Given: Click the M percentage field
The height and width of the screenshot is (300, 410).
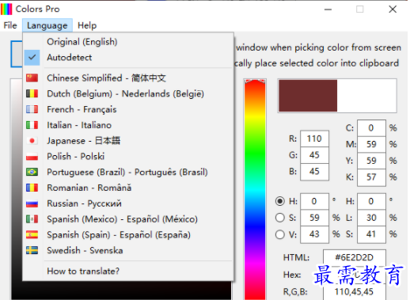Looking at the screenshot, I should [371, 144].
